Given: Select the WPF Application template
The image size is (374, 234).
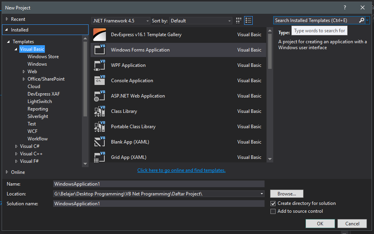Looking at the screenshot, I should (x=128, y=65).
